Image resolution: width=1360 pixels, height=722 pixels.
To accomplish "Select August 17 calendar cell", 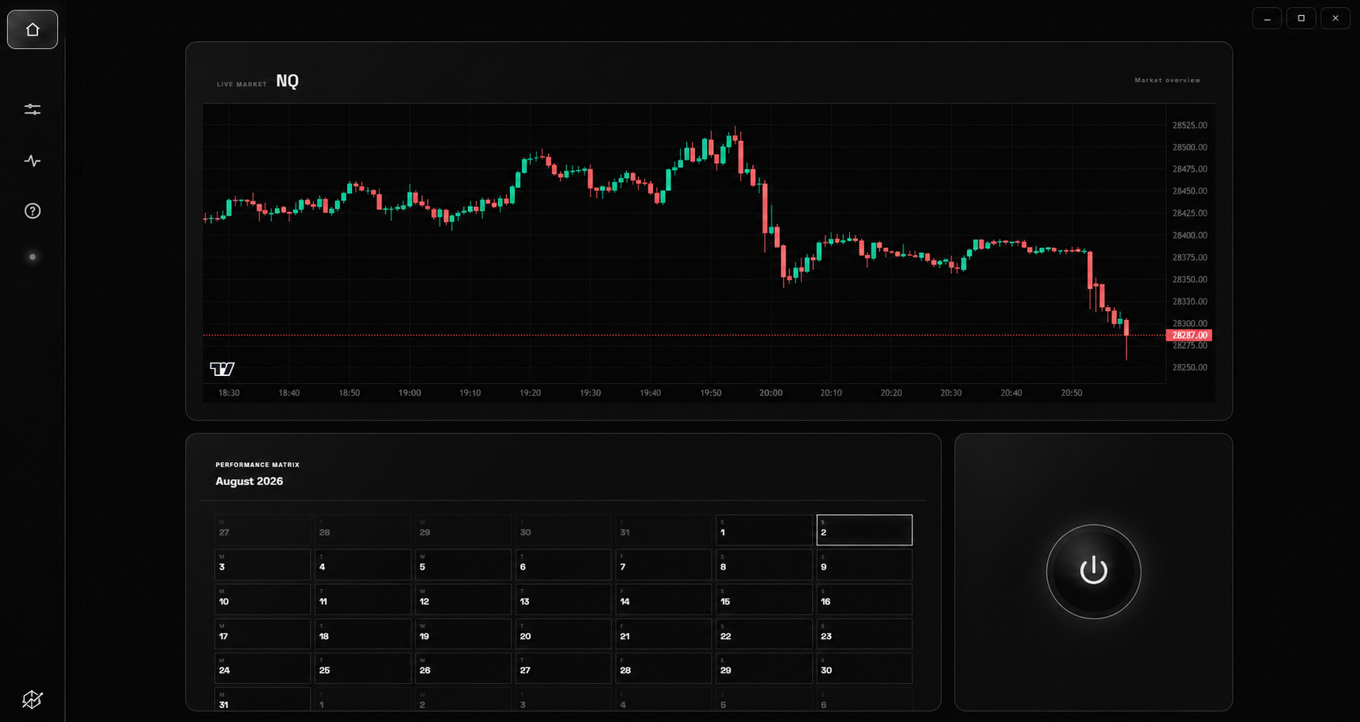I will pyautogui.click(x=263, y=634).
